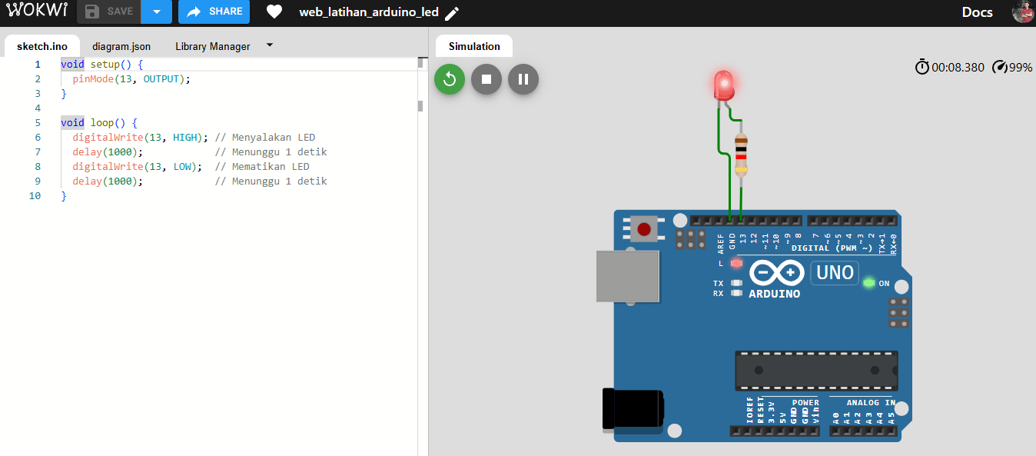Click the Share button

(214, 12)
